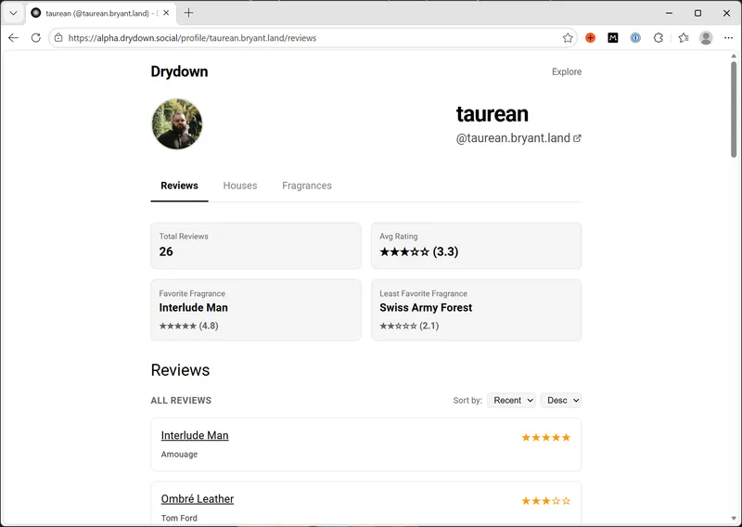The image size is (742, 527).
Task: Click the Tom Ford house name
Action: pyautogui.click(x=179, y=518)
